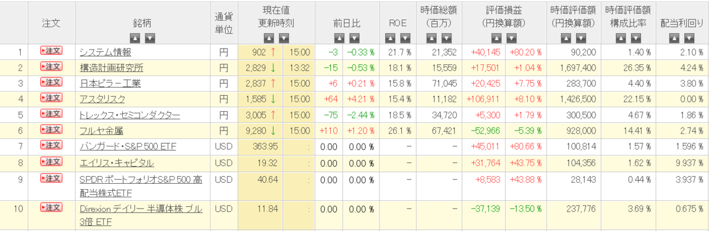Open バンガード・S&P 500 ETF link
Image resolution: width=709 pixels, height=231 pixels.
[x=128, y=147]
